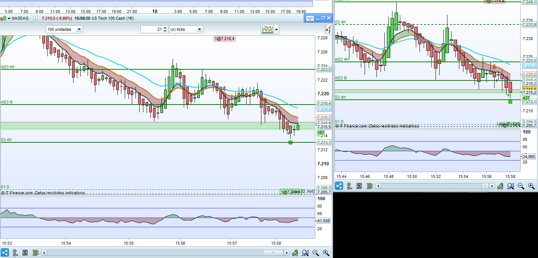This screenshot has height=258, width=538.
Task: Decrease the tick count stepper down arrow
Action: 165,31
